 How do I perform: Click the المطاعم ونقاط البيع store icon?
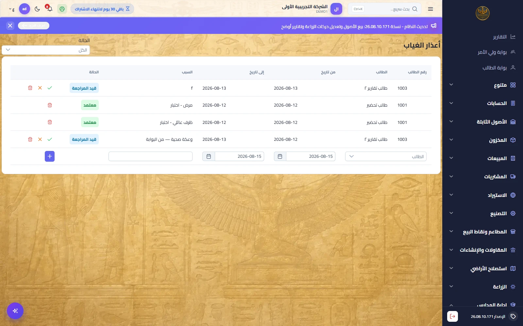pos(513,232)
